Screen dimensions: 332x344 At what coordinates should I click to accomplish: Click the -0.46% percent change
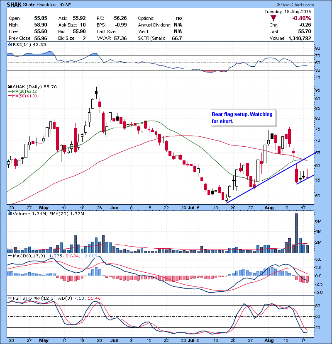[301, 18]
